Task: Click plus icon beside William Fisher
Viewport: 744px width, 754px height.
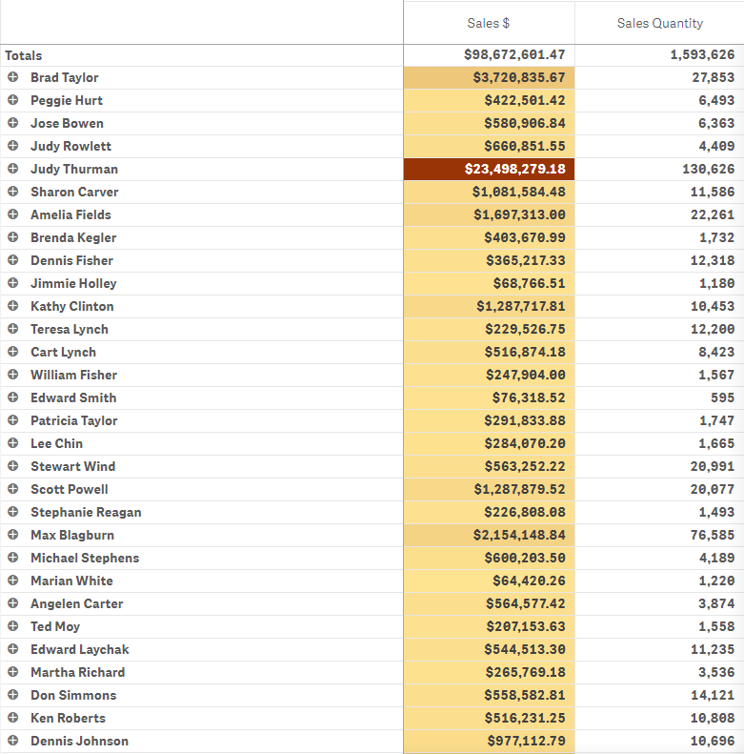Action: [13, 375]
